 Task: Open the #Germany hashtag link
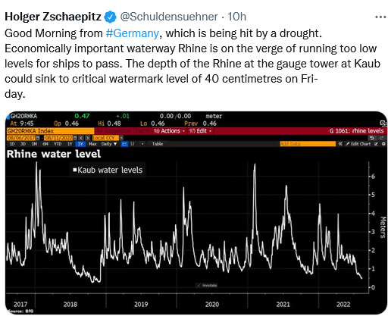click(133, 33)
